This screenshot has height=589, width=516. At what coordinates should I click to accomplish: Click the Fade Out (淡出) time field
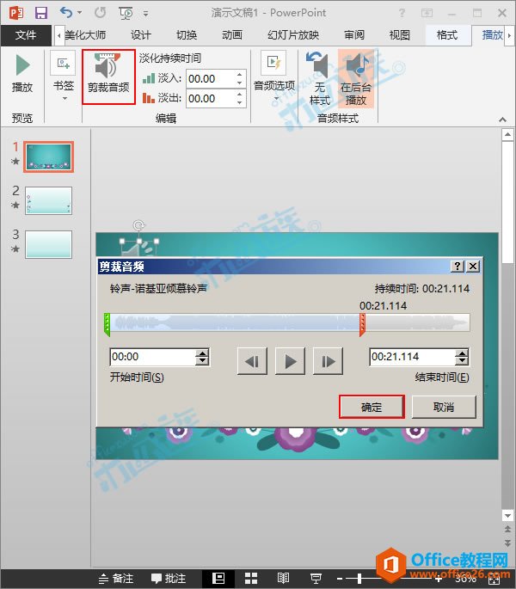click(211, 99)
